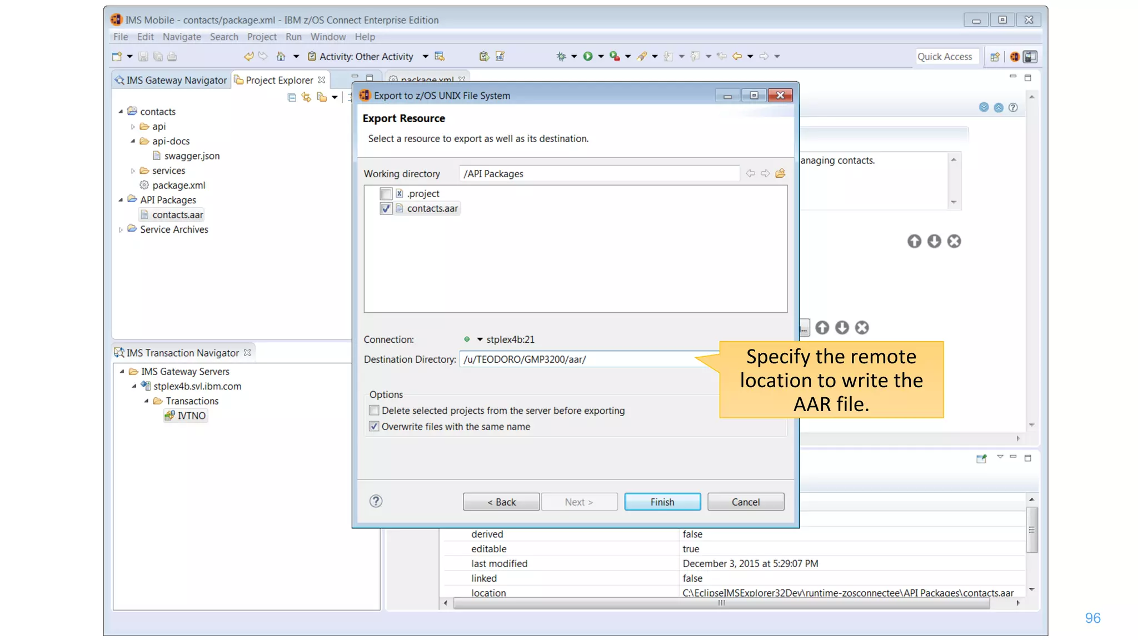Screen dimensions: 1138x640
Task: Open the Activity dropdown arrow
Action: (425, 57)
